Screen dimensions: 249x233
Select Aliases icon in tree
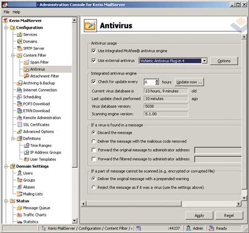point(19,187)
